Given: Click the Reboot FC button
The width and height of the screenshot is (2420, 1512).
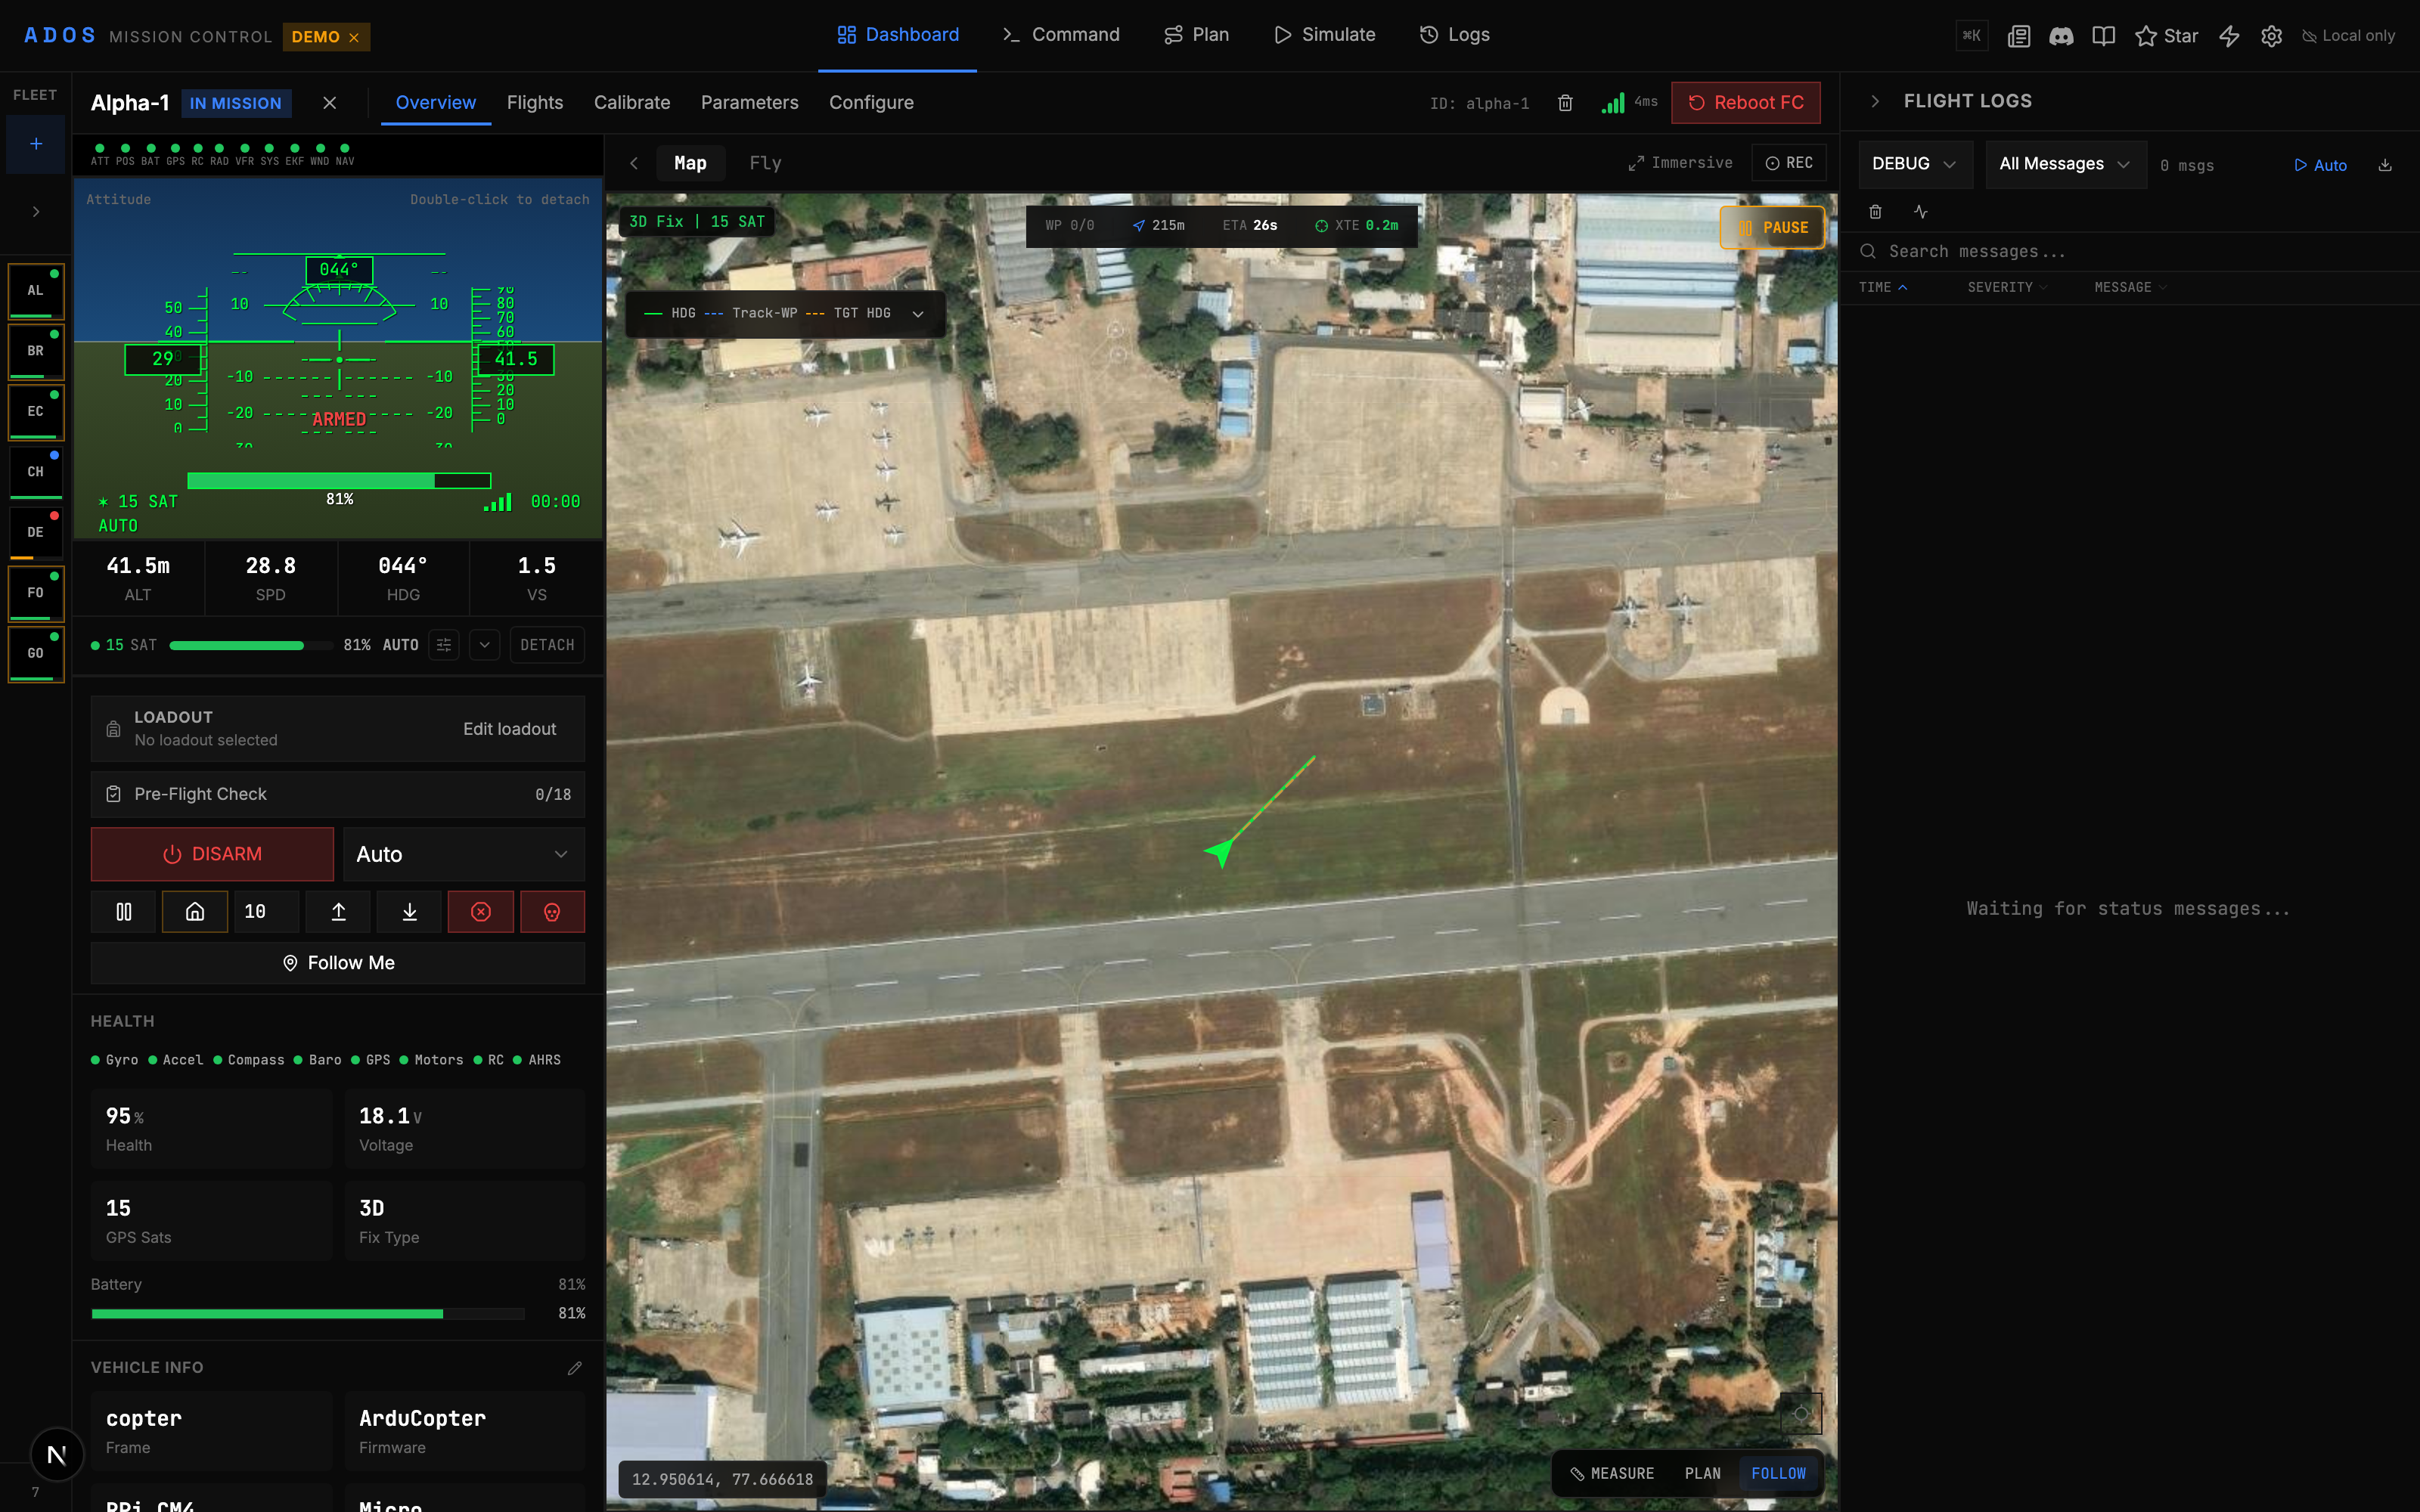Looking at the screenshot, I should point(1746,102).
